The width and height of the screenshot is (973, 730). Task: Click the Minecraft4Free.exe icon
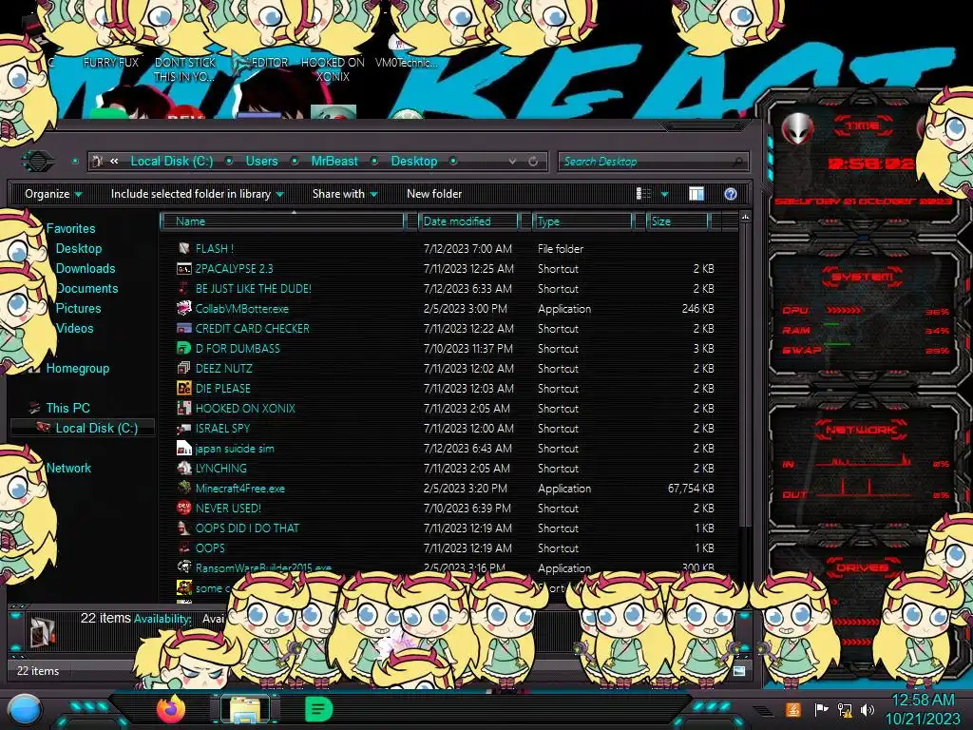click(x=183, y=488)
